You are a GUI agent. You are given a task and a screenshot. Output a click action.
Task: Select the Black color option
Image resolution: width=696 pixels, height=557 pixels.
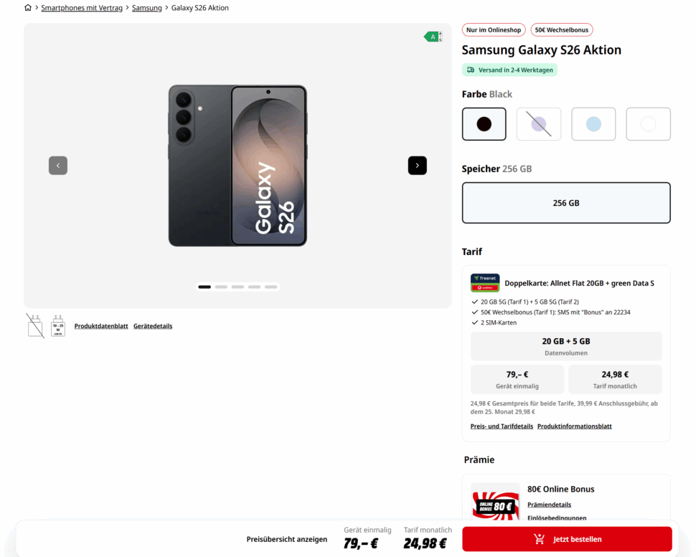click(x=484, y=124)
